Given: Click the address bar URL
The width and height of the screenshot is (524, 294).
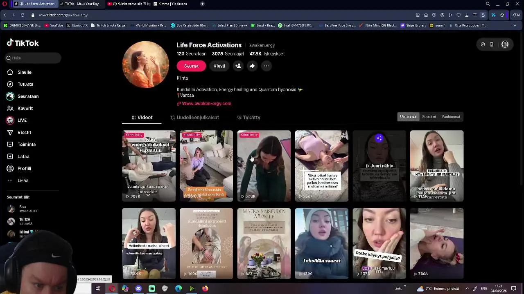Looking at the screenshot, I should 63,15.
